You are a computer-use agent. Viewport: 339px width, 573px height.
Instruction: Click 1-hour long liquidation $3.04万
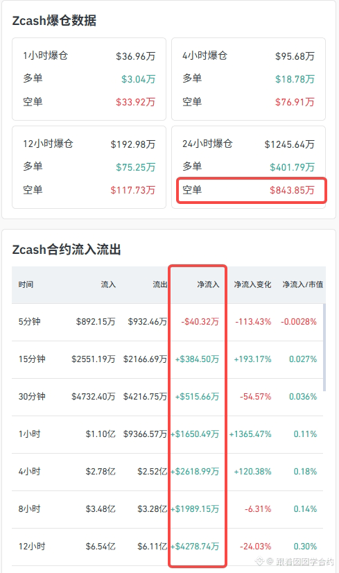coord(139,79)
